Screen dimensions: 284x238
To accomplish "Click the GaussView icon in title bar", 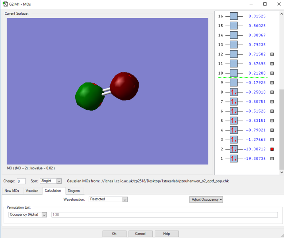I will pyautogui.click(x=5, y=4).
